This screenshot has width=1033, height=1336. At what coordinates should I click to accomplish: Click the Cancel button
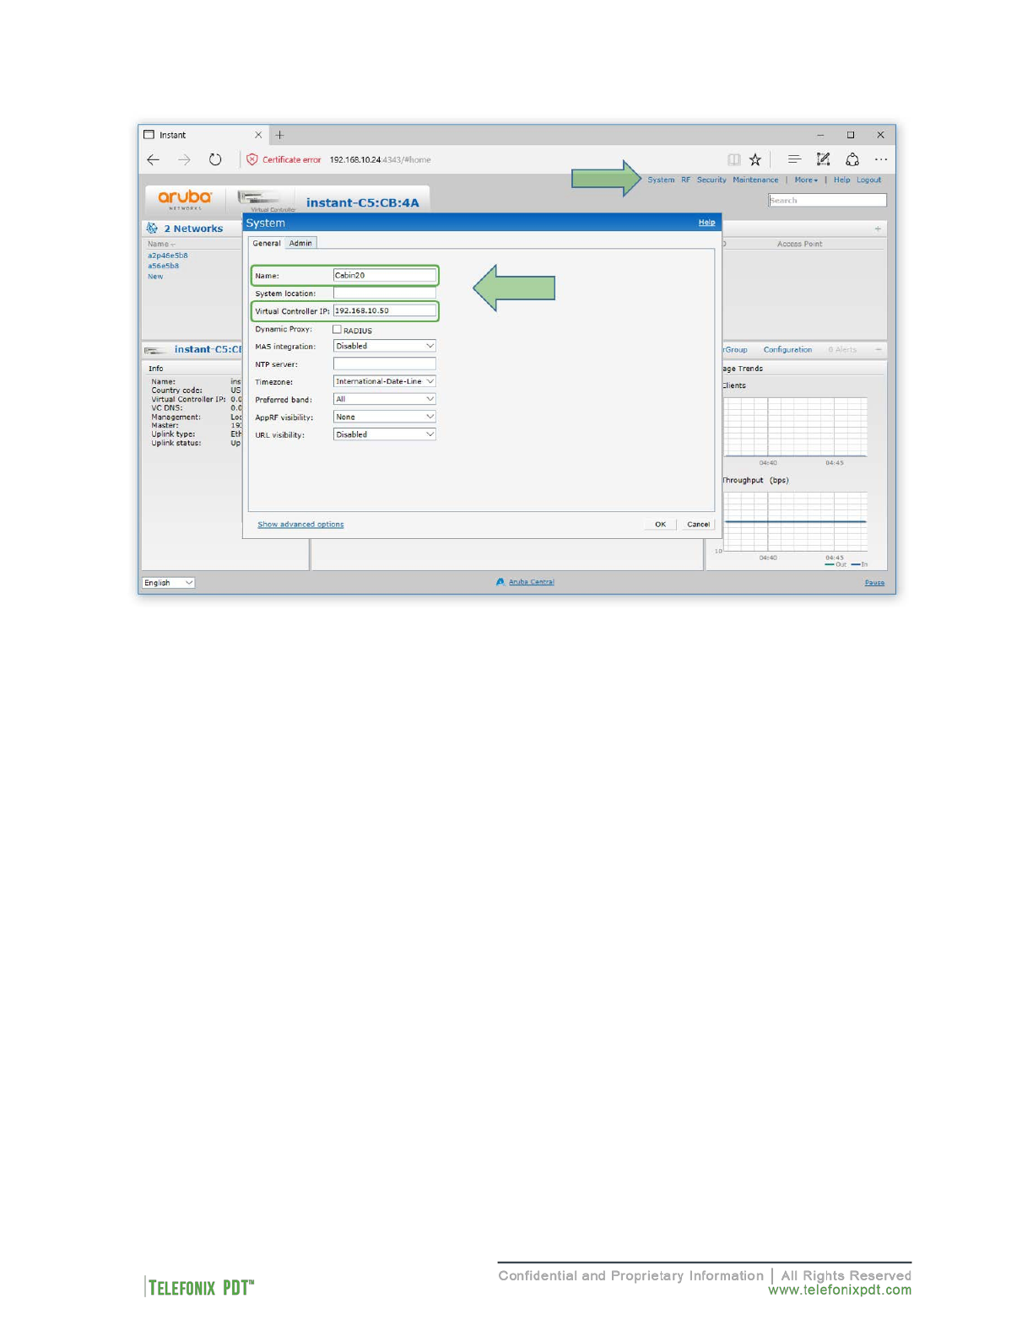pos(698,525)
